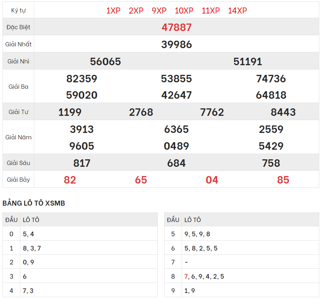Click the red 7 in đầu 8 row
The width and height of the screenshot is (320, 299).
(186, 277)
